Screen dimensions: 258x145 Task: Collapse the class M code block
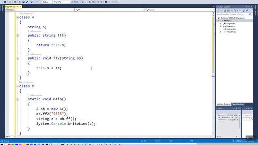[x=18, y=86]
